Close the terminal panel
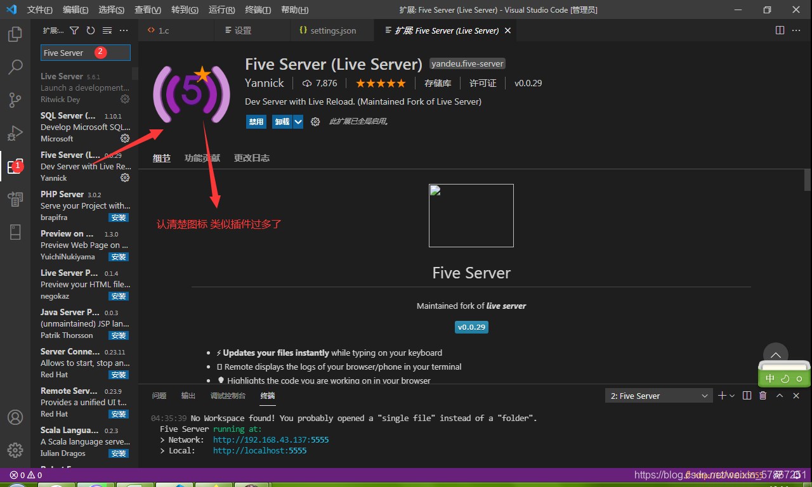Screen dimensions: 812x487 (x=796, y=396)
